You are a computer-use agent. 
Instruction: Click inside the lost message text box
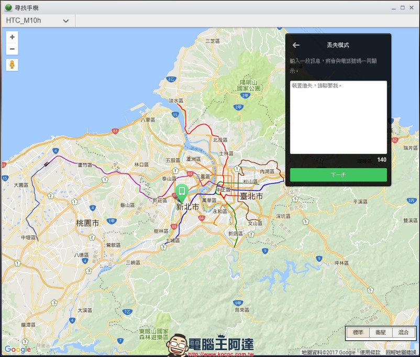click(338, 117)
